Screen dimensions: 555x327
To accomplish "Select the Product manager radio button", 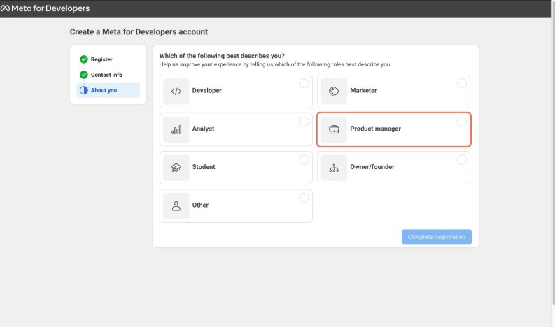I will tap(461, 122).
